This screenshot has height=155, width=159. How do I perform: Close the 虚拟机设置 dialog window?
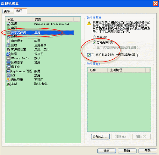(x=155, y=4)
